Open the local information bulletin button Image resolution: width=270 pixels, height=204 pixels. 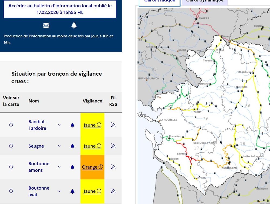[x=60, y=9]
